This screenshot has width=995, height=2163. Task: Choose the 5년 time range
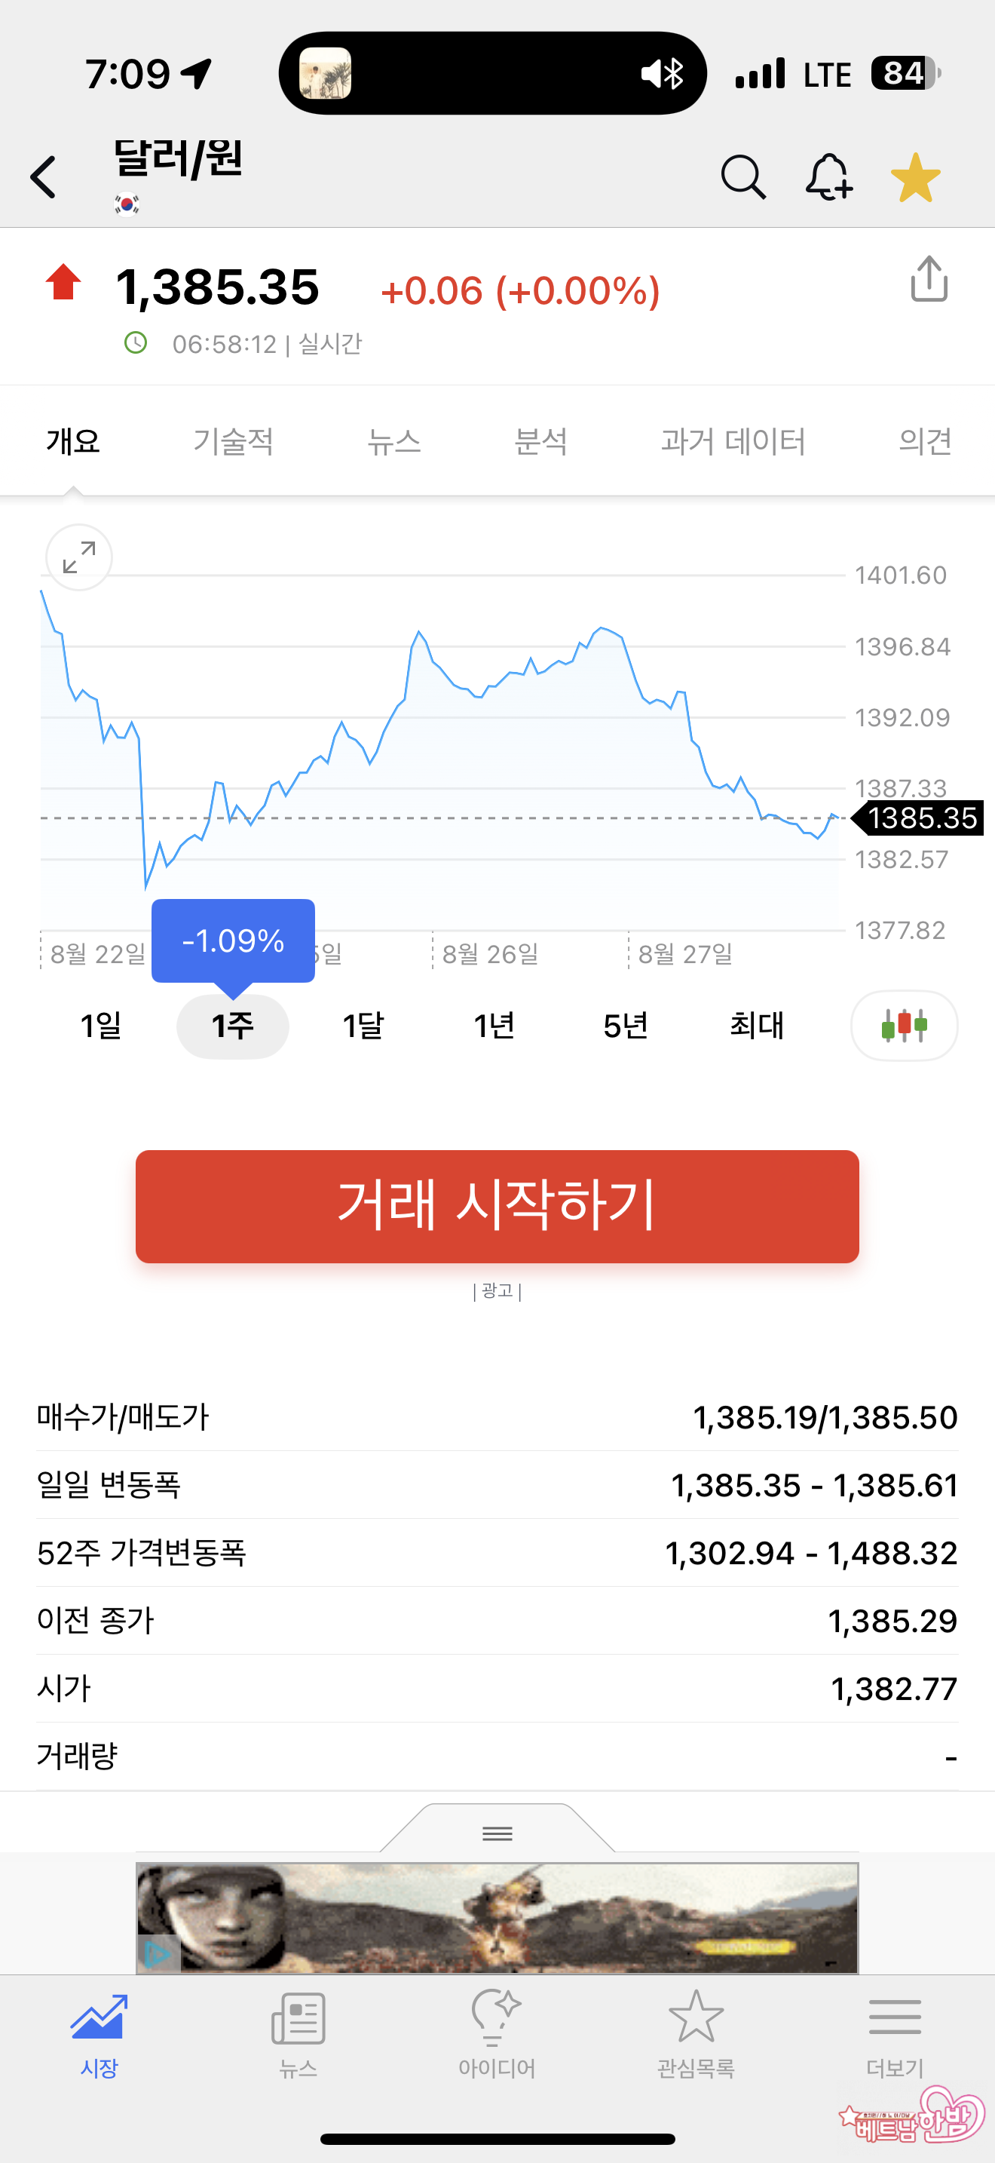[626, 1025]
